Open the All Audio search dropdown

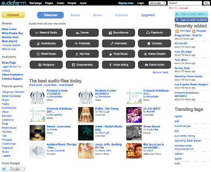pos(157,3)
